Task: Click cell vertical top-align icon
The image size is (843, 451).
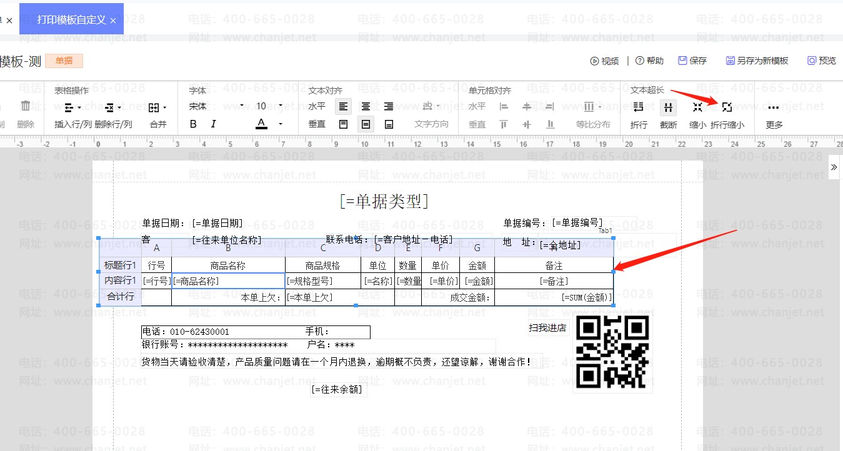Action: coord(504,124)
